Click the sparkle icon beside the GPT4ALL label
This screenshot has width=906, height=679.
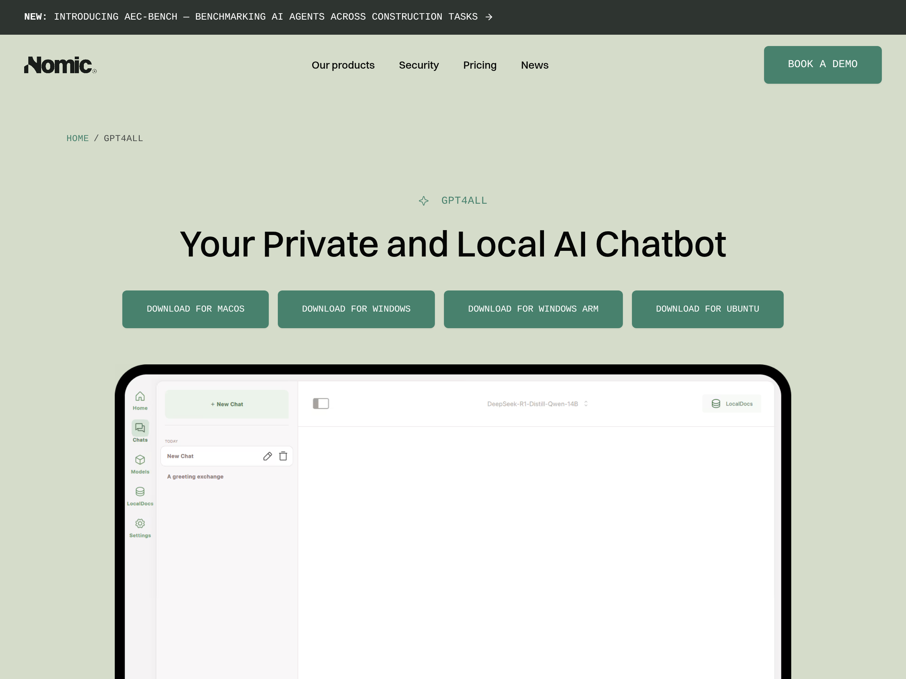point(424,201)
